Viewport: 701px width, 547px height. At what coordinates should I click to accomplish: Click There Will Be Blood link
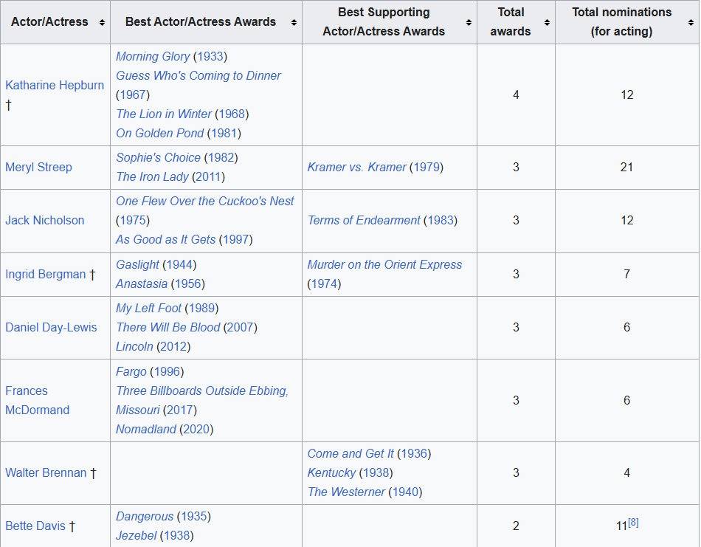point(168,328)
